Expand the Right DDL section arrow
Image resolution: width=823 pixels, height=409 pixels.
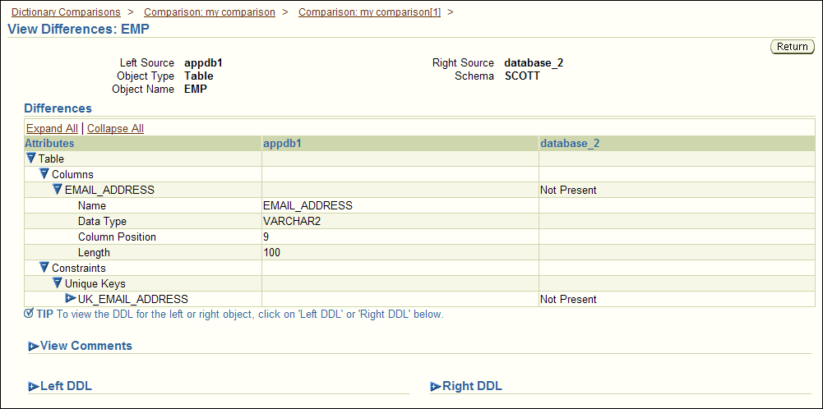[x=437, y=387]
